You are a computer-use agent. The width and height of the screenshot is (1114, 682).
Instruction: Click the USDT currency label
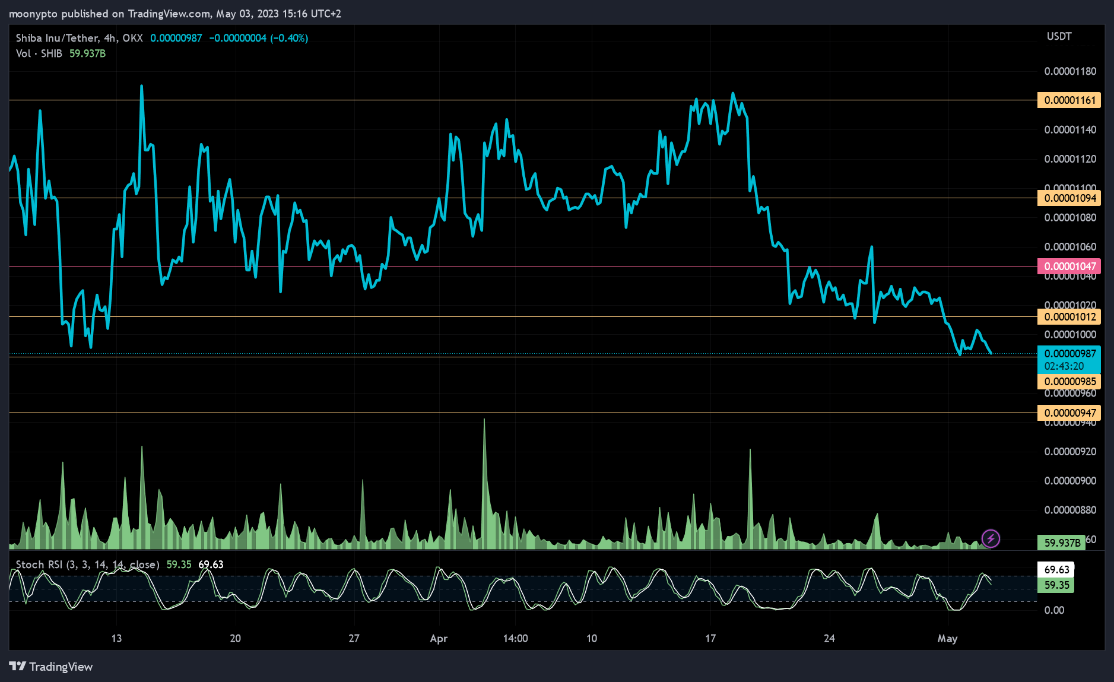[x=1059, y=36]
